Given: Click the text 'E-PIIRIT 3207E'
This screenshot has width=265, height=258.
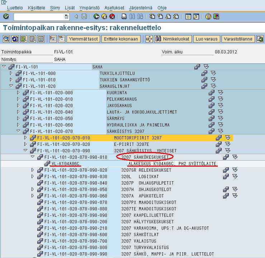Looking at the screenshot, I should (x=132, y=144).
